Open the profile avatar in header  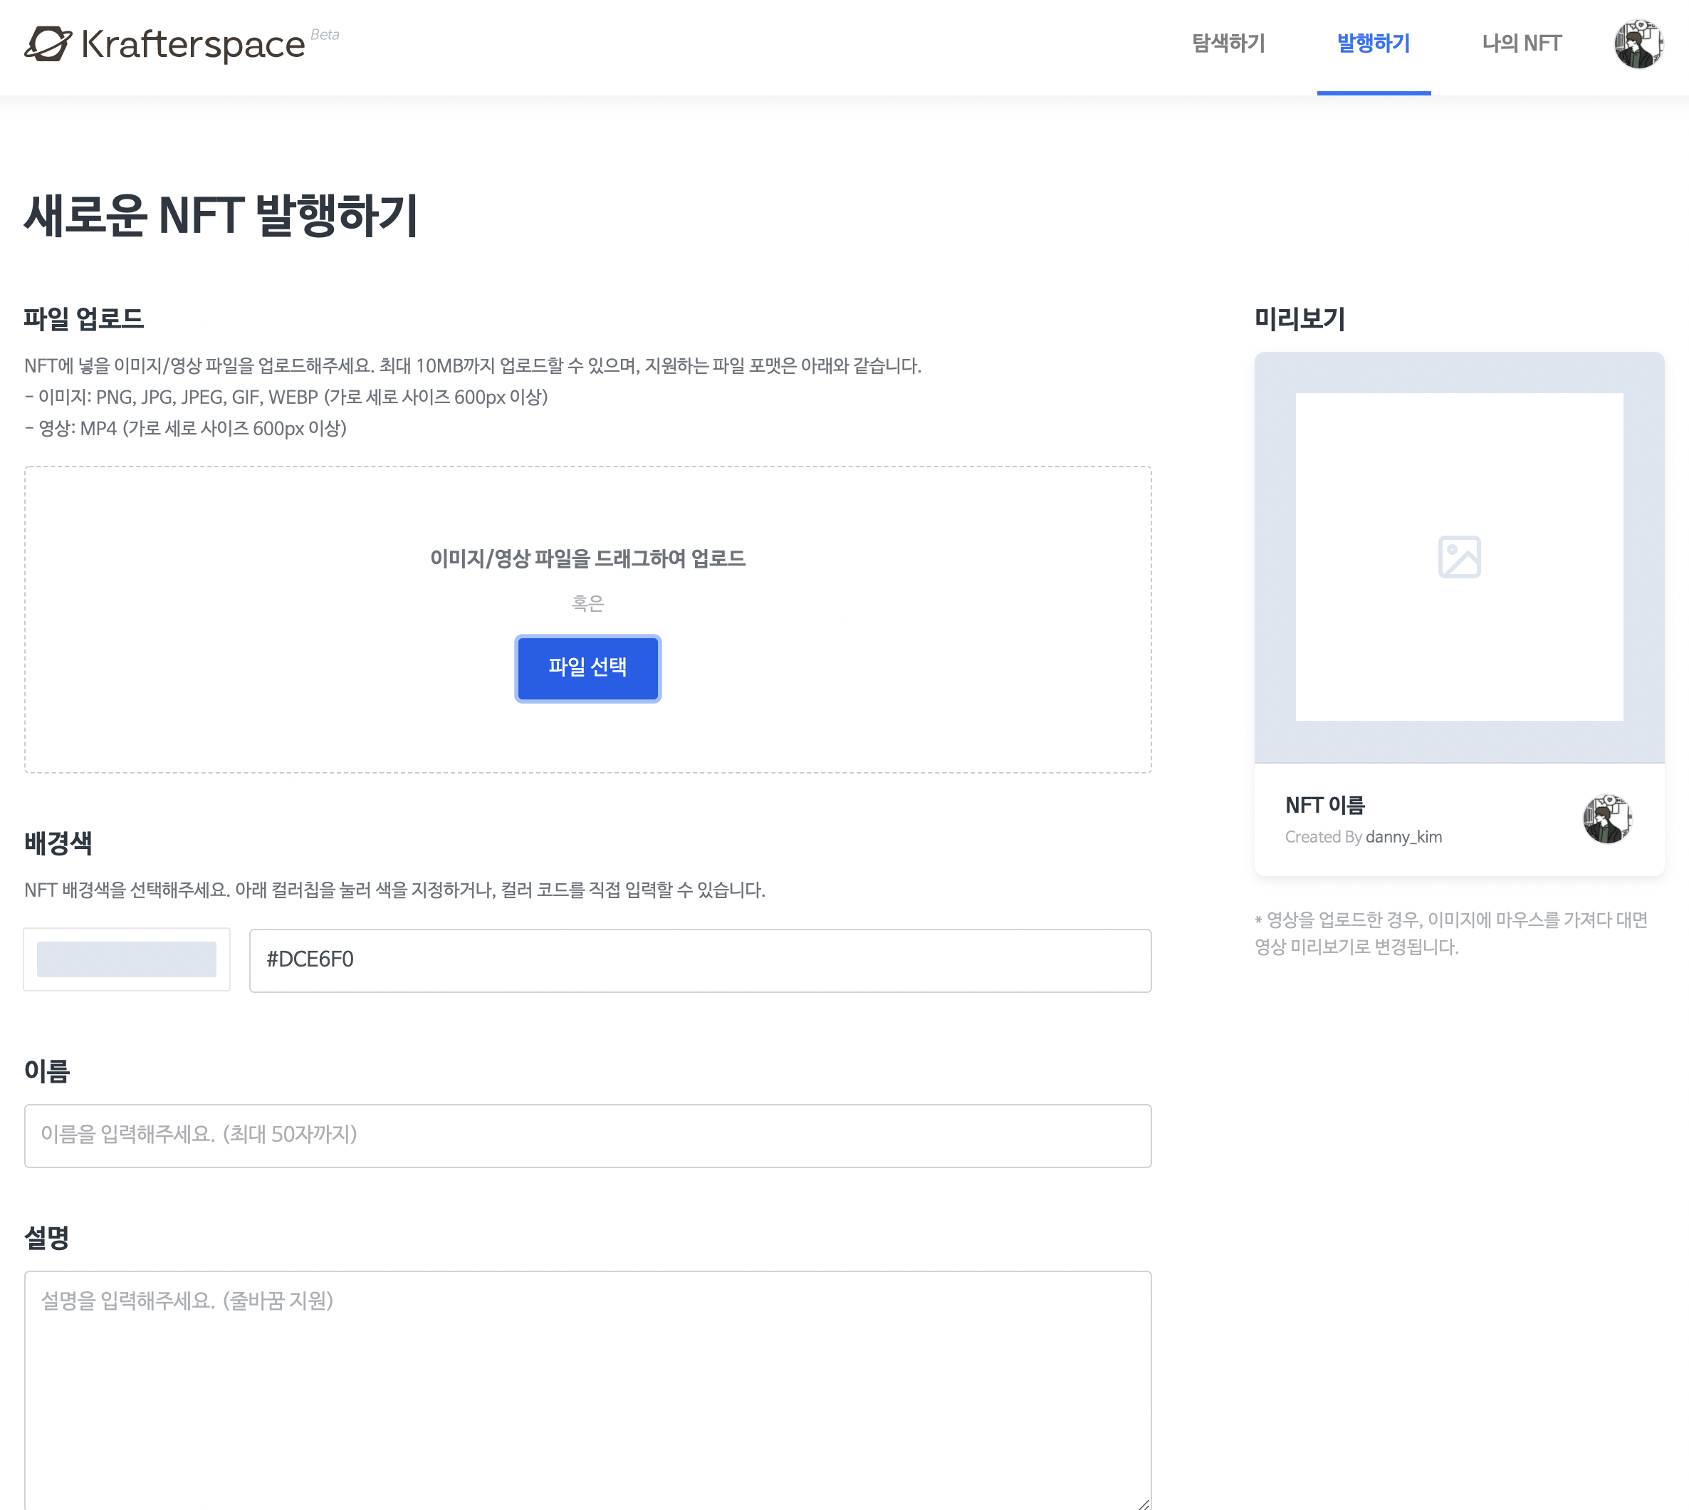[x=1638, y=44]
